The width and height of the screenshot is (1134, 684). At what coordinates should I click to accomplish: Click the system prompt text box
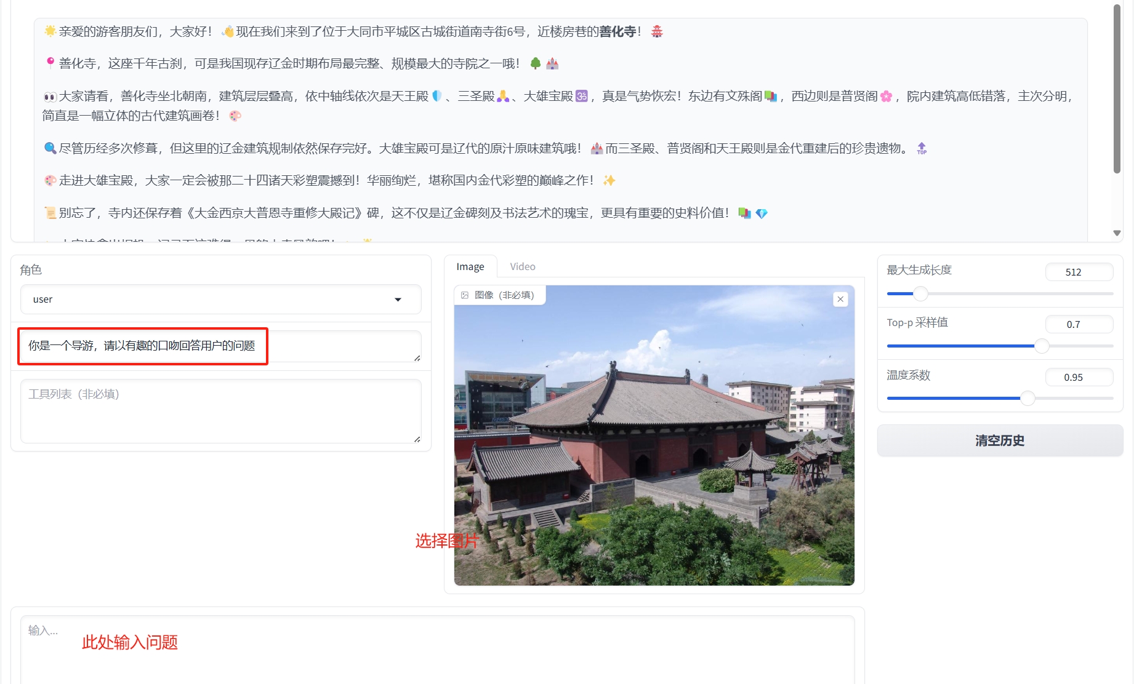[220, 346]
